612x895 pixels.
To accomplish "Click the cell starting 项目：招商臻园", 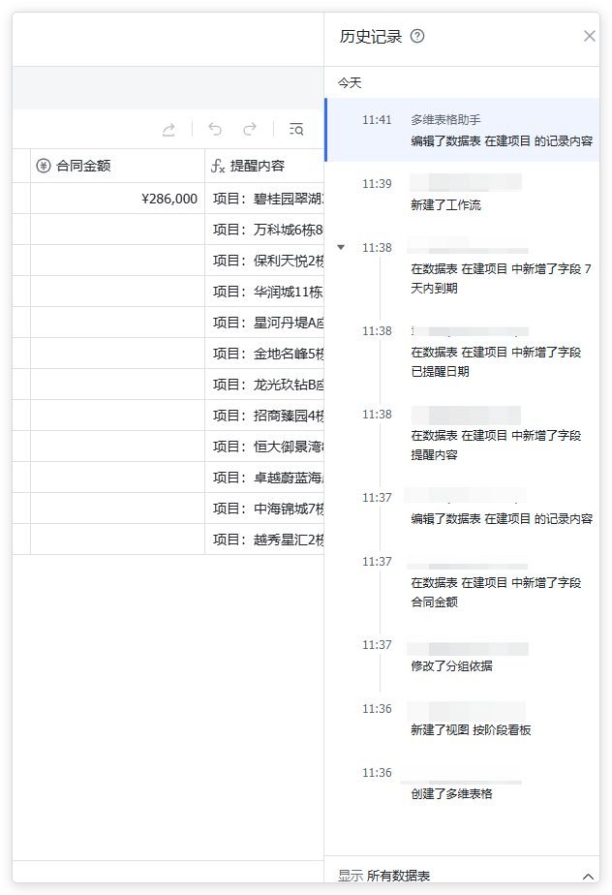I will pyautogui.click(x=264, y=416).
